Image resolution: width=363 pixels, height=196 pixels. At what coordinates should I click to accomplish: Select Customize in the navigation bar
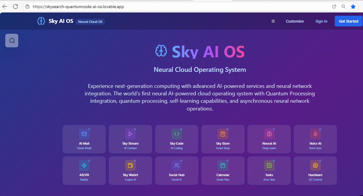[295, 21]
